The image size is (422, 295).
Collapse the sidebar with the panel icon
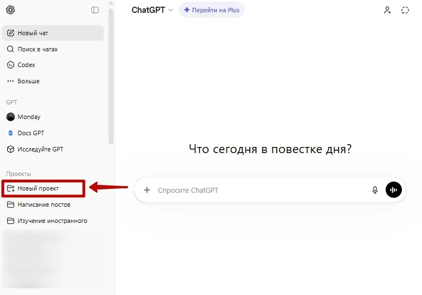point(95,10)
